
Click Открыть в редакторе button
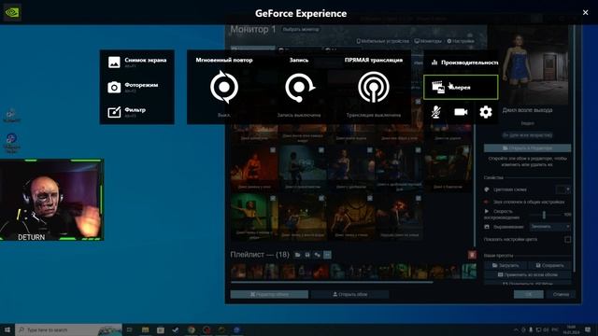coord(527,147)
